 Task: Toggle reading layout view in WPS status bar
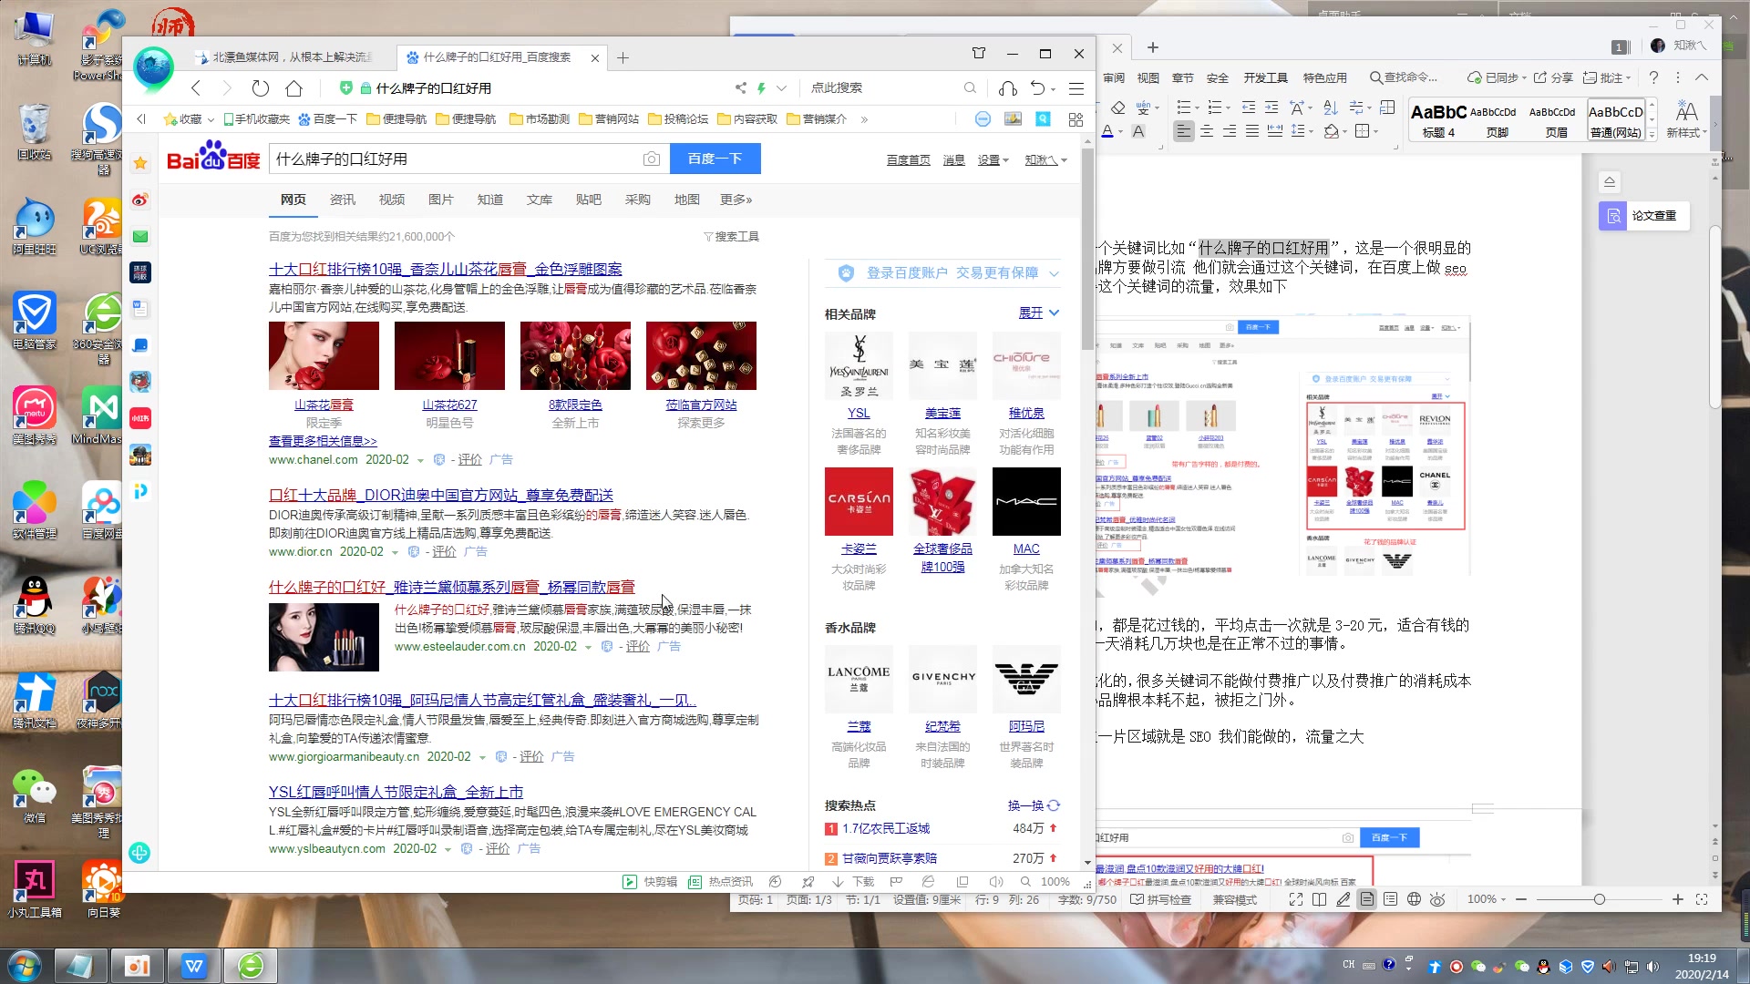[1319, 899]
